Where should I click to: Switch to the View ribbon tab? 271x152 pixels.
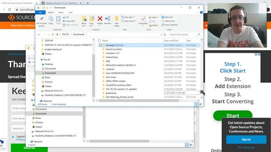click(71, 12)
